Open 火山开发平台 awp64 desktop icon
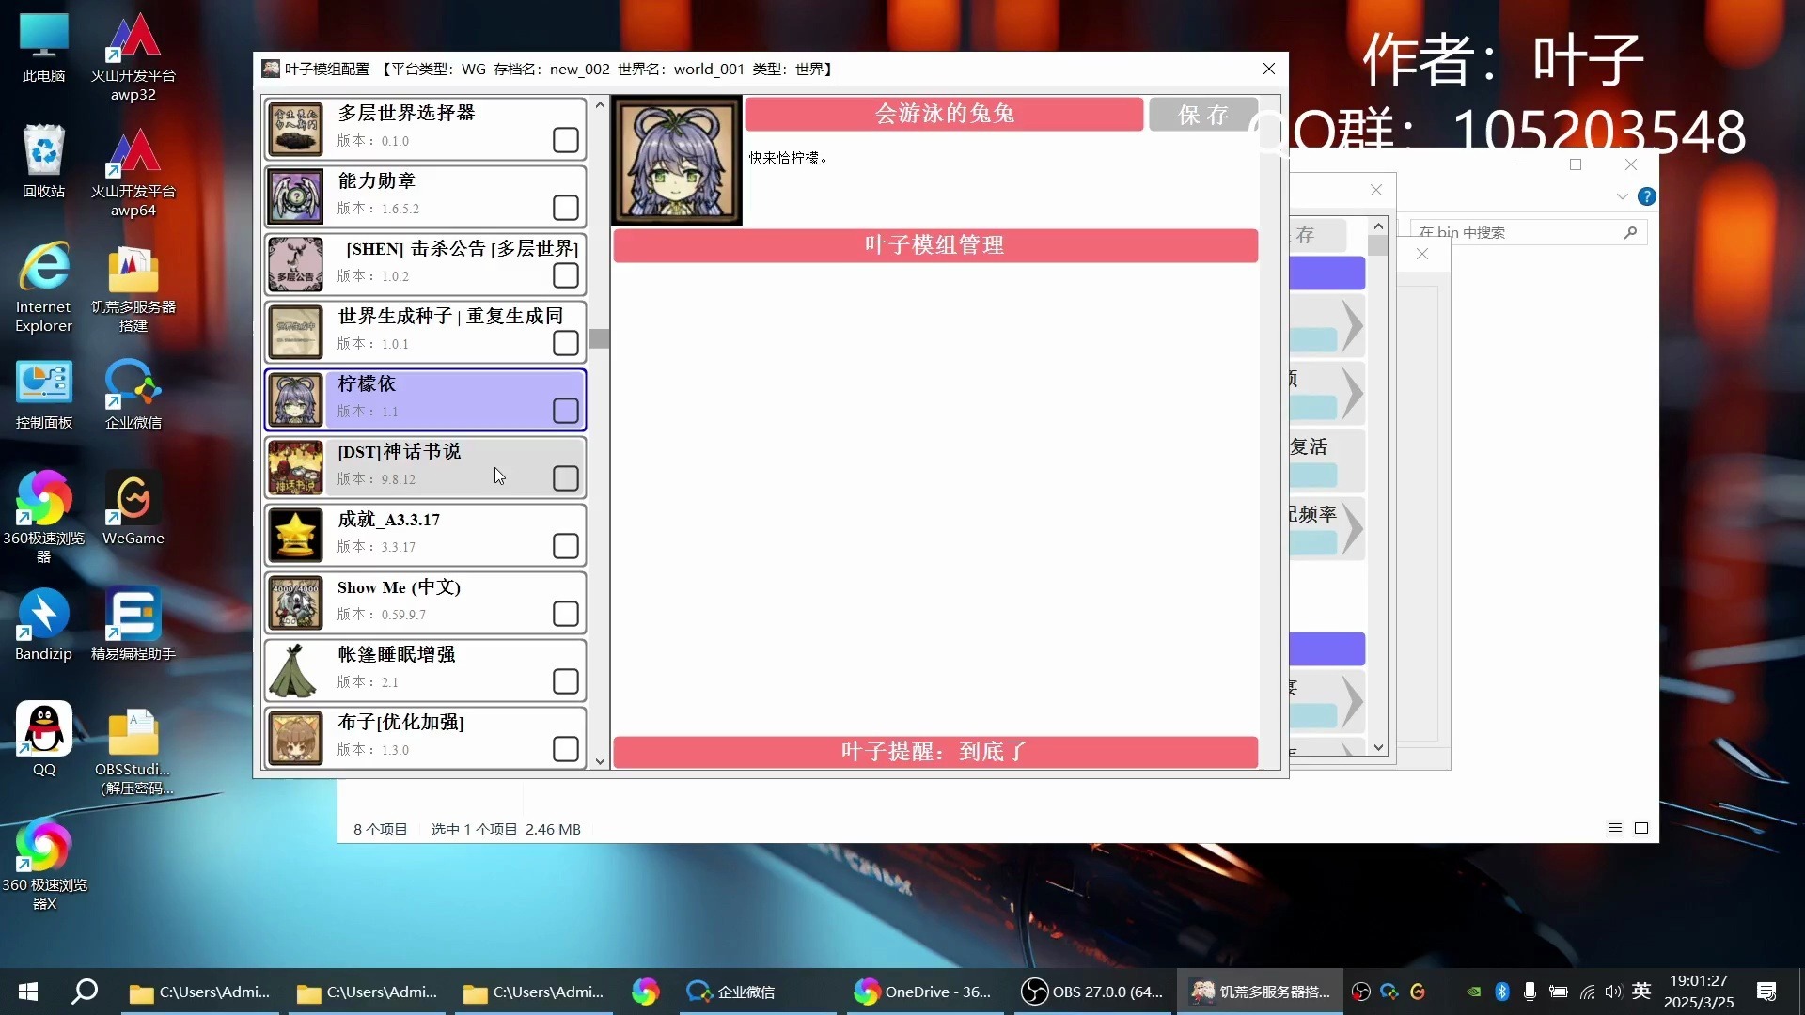The height and width of the screenshot is (1015, 1805). (133, 174)
